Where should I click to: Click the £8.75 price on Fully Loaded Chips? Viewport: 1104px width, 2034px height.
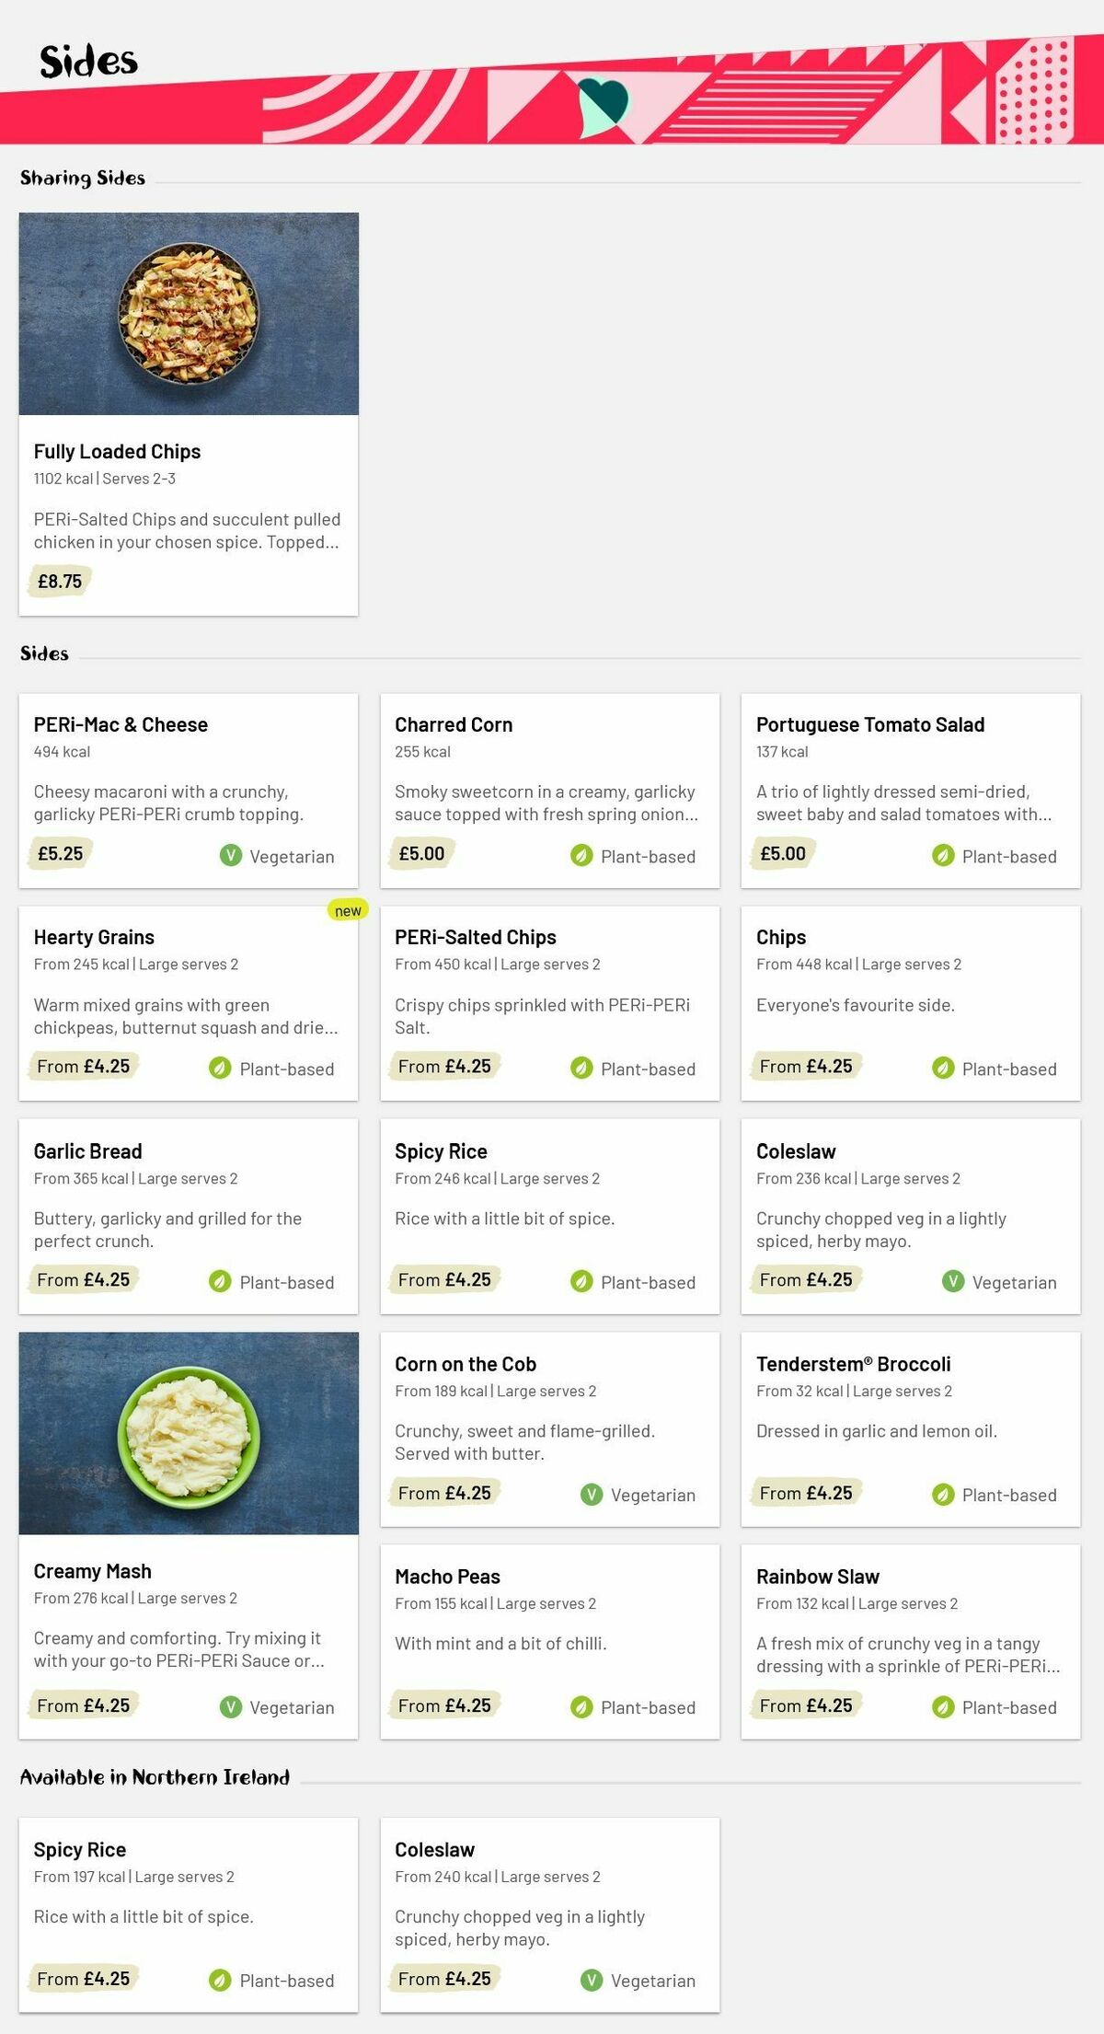(60, 582)
